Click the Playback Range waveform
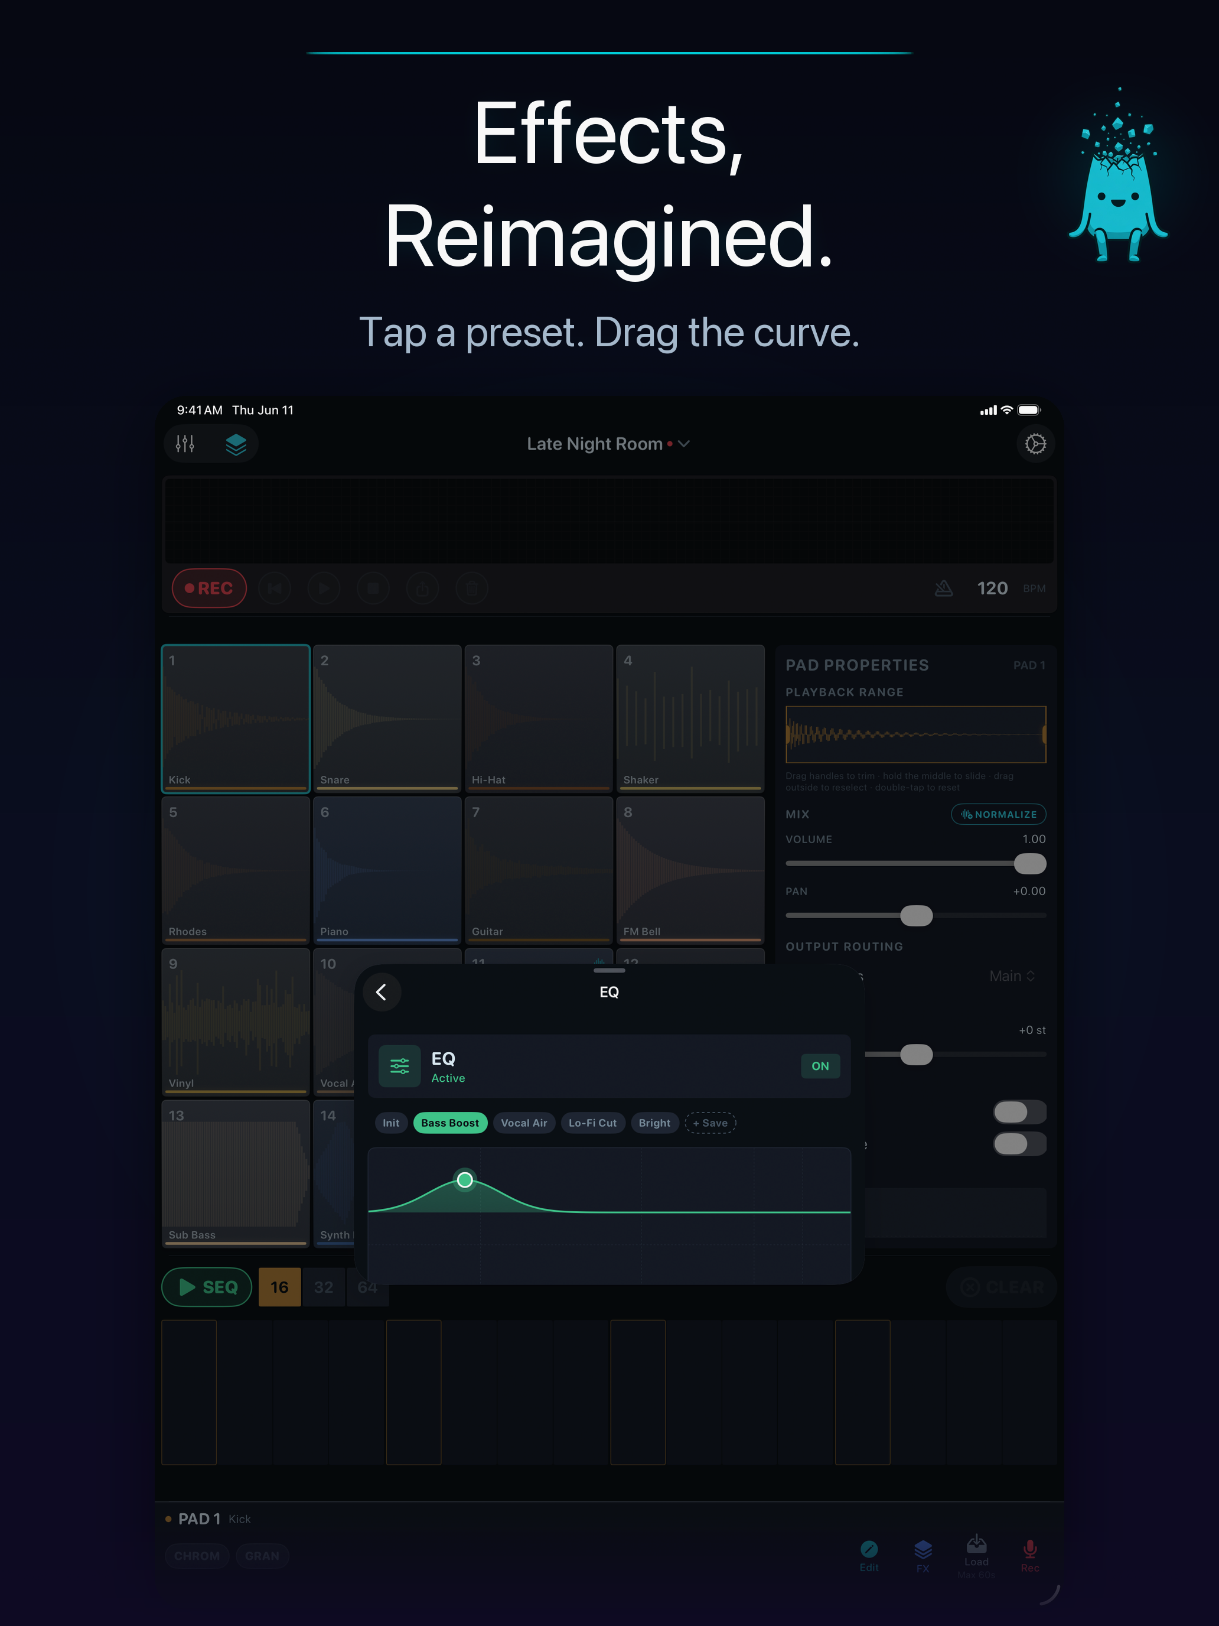The width and height of the screenshot is (1219, 1626). pos(915,734)
